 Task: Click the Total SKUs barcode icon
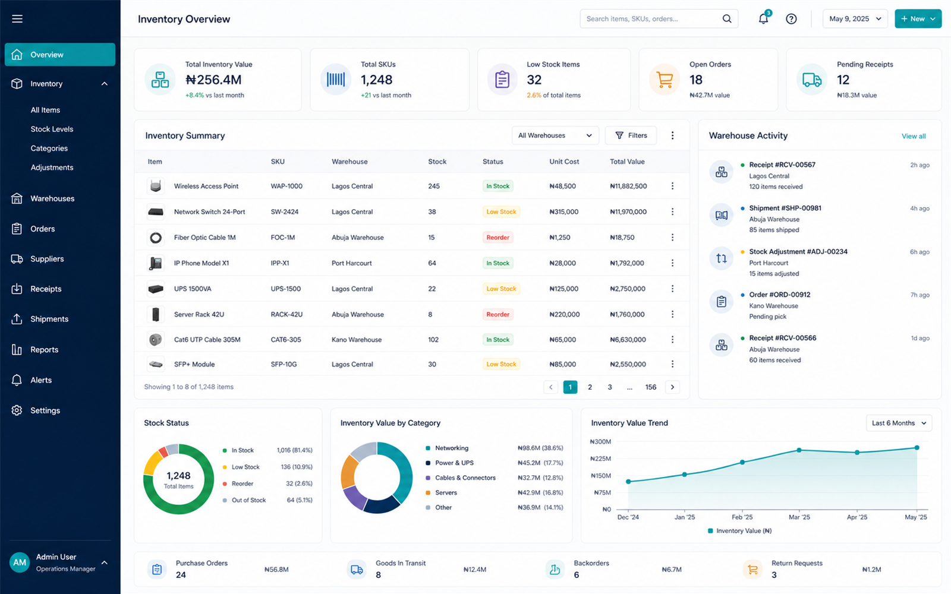coord(336,80)
